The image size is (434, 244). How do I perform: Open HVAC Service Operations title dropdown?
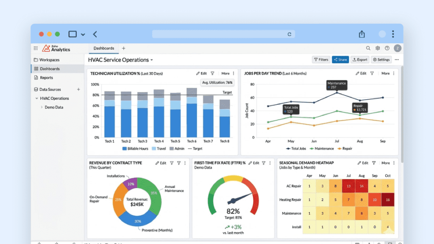click(x=152, y=60)
